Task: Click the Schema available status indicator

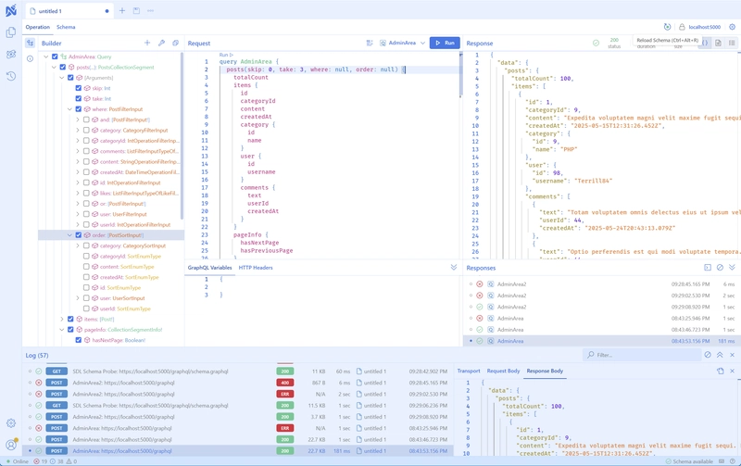Action: point(689,461)
